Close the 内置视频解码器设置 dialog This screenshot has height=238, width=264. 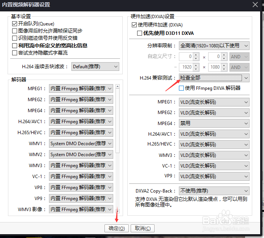[255, 5]
